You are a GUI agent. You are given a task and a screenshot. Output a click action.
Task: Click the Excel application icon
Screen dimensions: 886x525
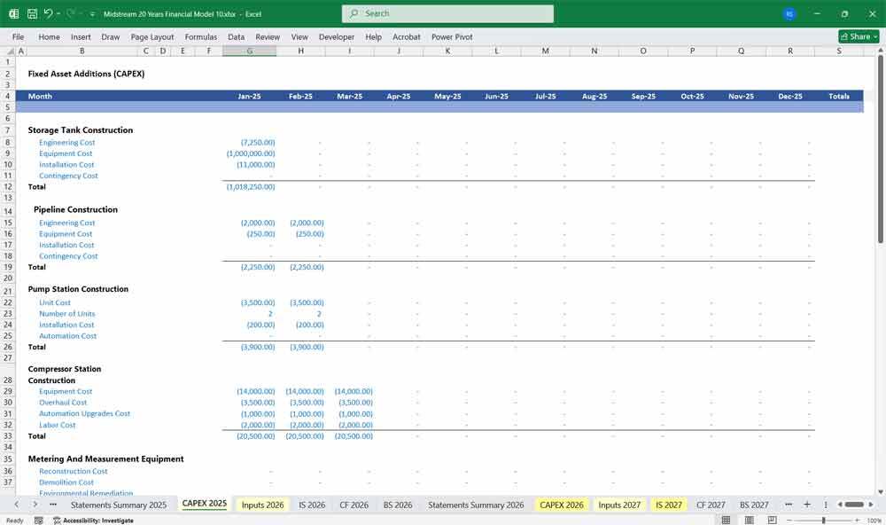click(13, 13)
